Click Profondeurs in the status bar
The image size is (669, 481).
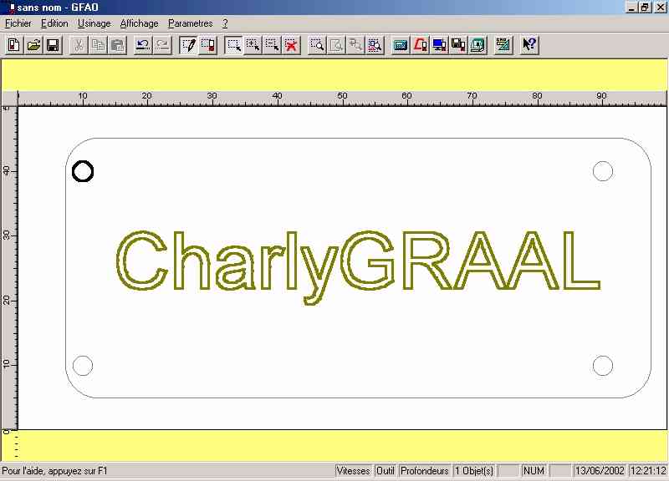click(425, 471)
